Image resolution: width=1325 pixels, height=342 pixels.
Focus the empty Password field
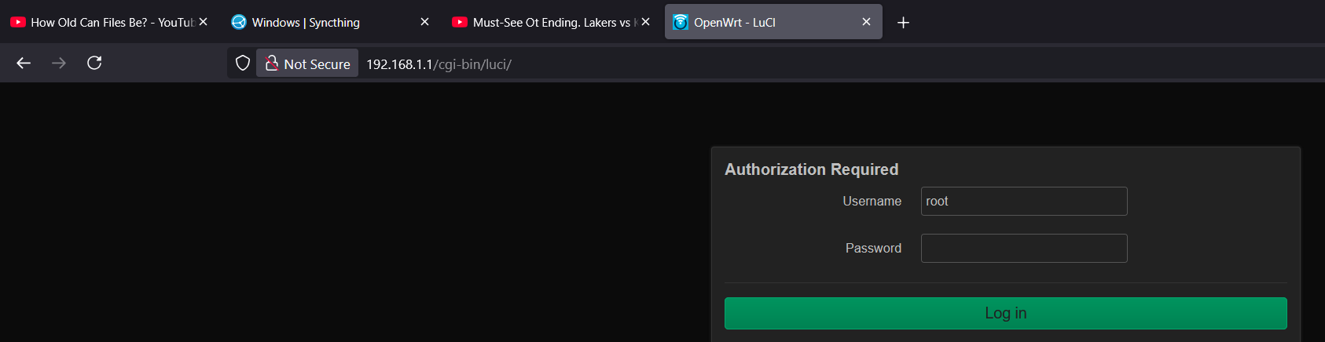click(1023, 249)
